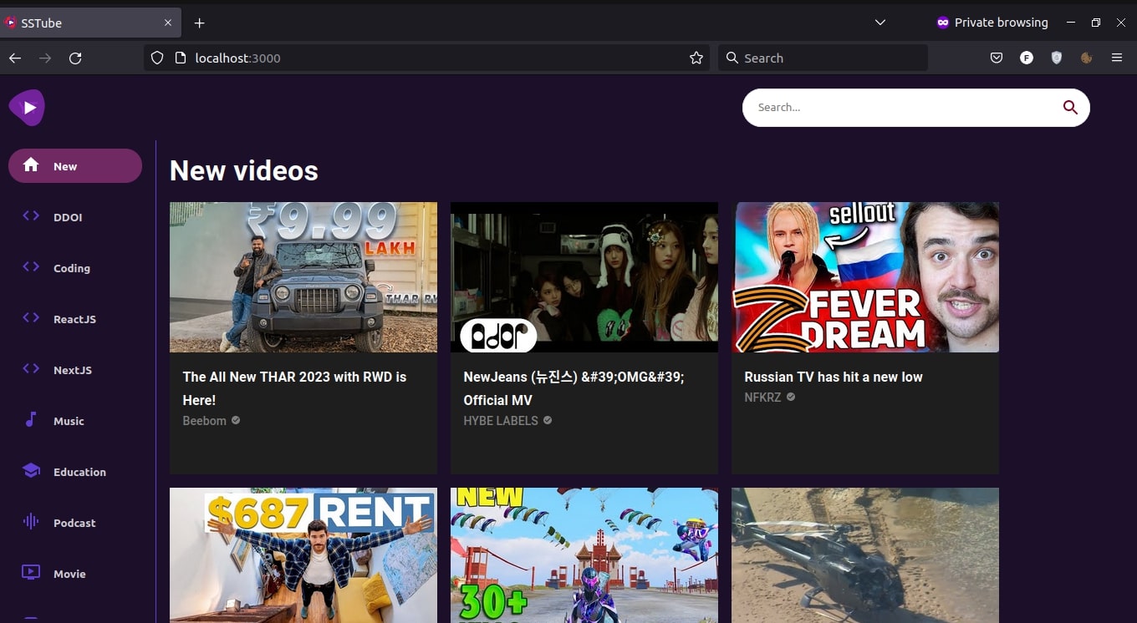Bookmark this page with star icon
Image resolution: width=1137 pixels, height=623 pixels.
696,58
